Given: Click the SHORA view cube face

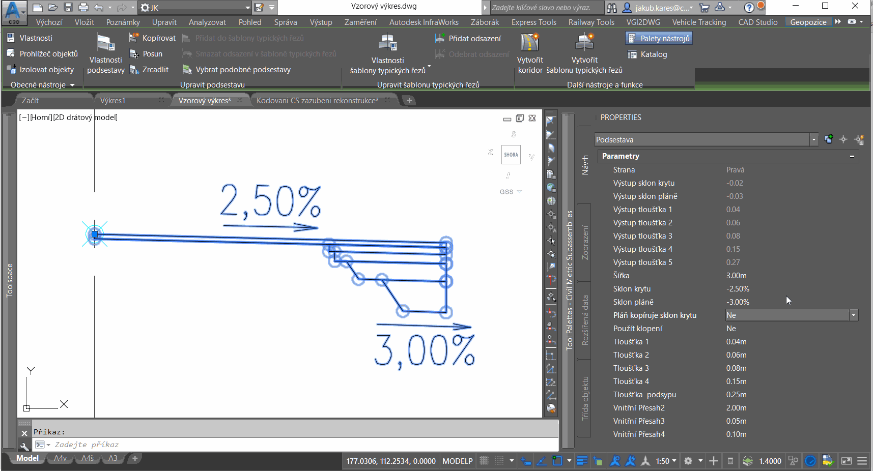Looking at the screenshot, I should [x=511, y=155].
